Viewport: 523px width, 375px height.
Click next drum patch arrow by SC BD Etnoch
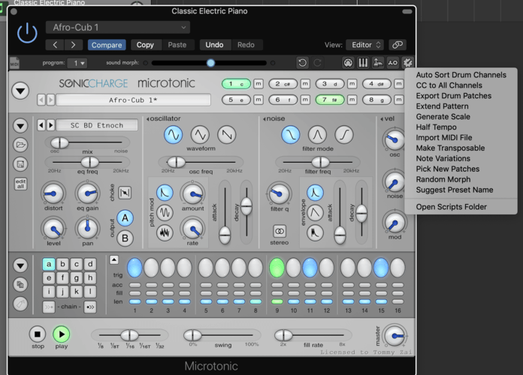tap(50, 125)
